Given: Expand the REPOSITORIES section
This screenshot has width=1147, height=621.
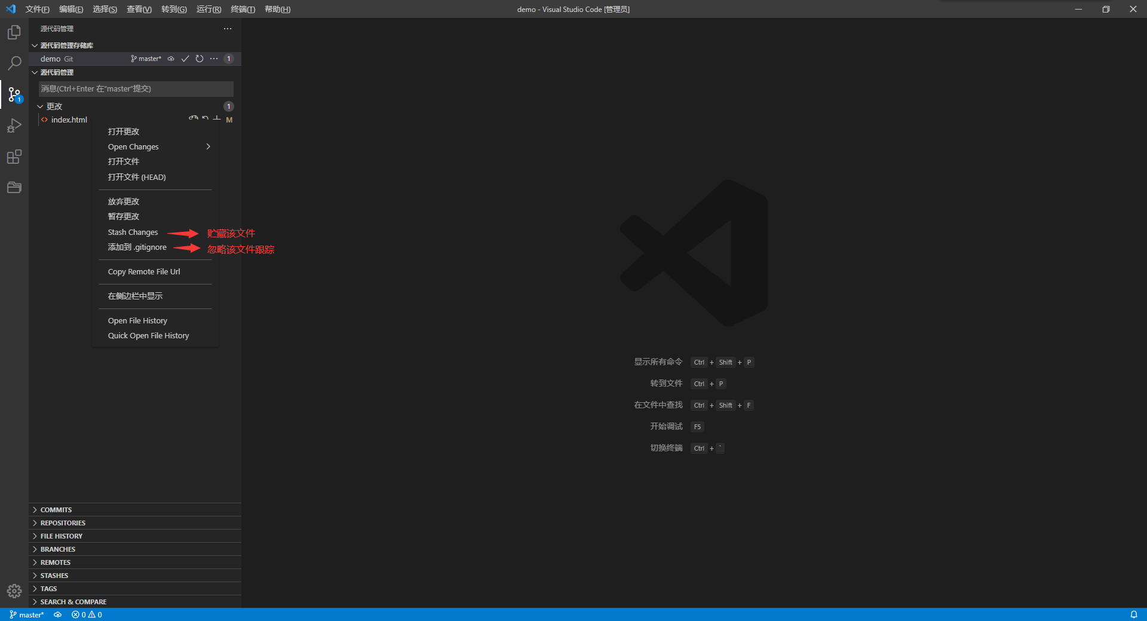Looking at the screenshot, I should [135, 523].
